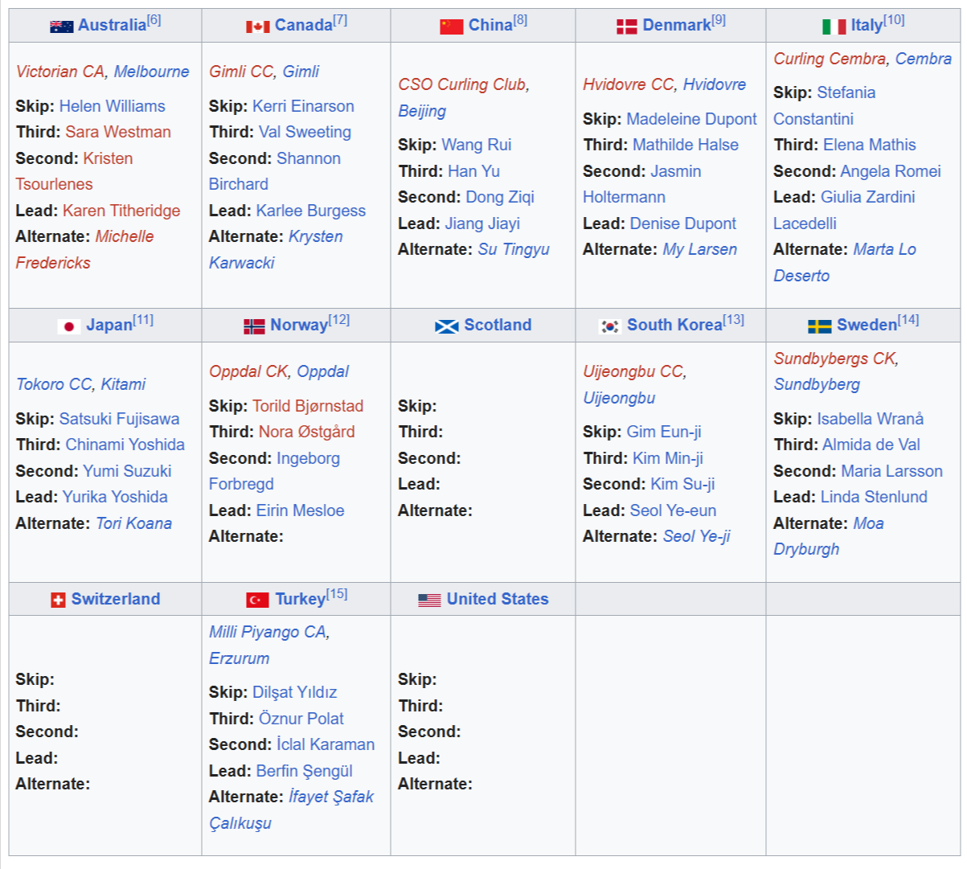967x869 pixels.
Task: Follow citation 14 next to Sweden
Action: pos(908,321)
